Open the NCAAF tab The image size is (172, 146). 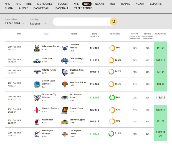(140, 4)
